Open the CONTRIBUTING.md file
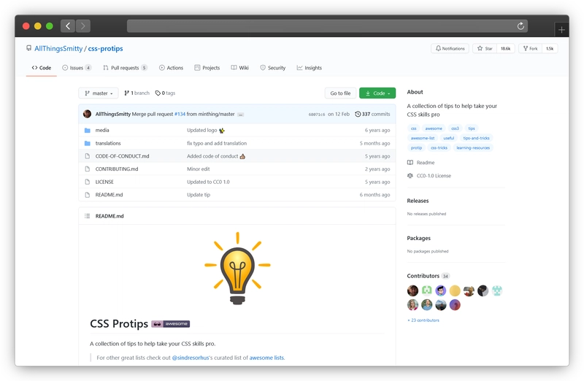 [x=117, y=169]
